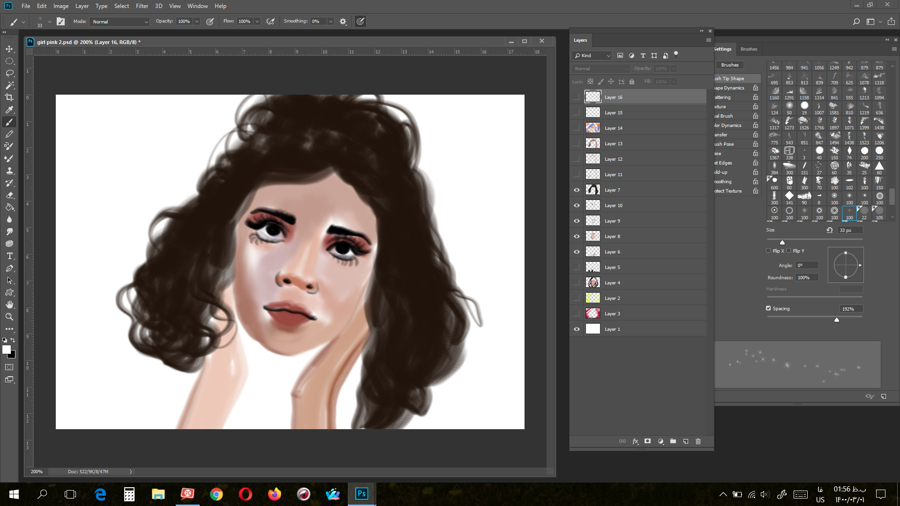Show Layer 3 visibility box

pos(577,313)
